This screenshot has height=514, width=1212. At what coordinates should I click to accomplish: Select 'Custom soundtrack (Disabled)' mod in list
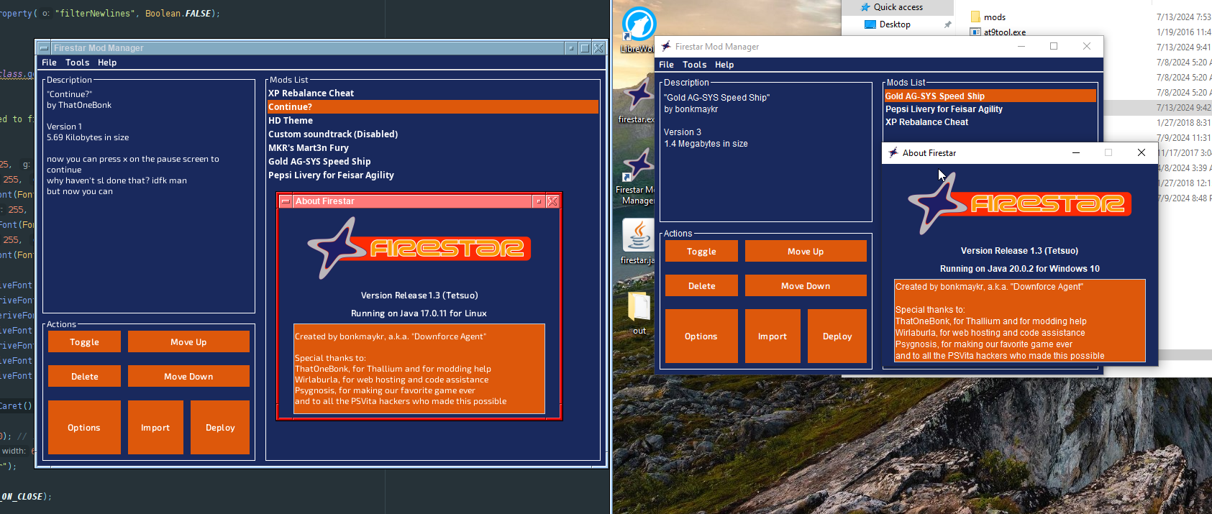point(333,134)
